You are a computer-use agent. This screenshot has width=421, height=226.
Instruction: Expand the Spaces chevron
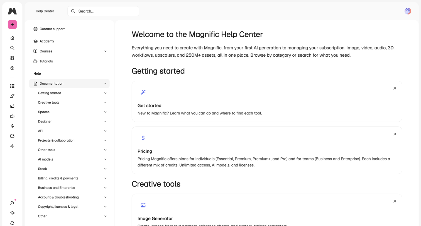tap(105, 112)
